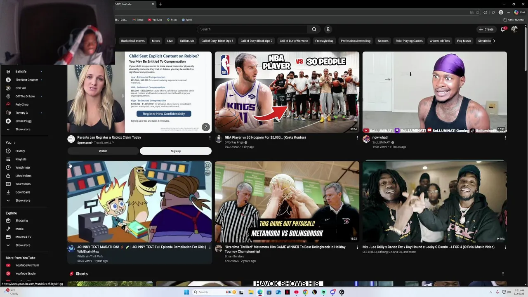Open the Maps bookmark
This screenshot has width=528, height=297.
click(172, 20)
